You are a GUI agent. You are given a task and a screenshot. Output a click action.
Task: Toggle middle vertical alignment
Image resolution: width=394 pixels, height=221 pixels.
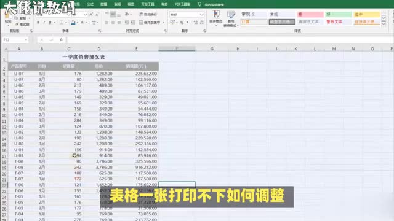[113, 14]
